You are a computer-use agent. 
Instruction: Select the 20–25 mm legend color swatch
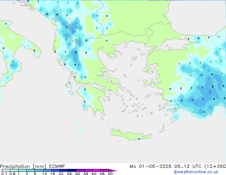tap(63, 170)
